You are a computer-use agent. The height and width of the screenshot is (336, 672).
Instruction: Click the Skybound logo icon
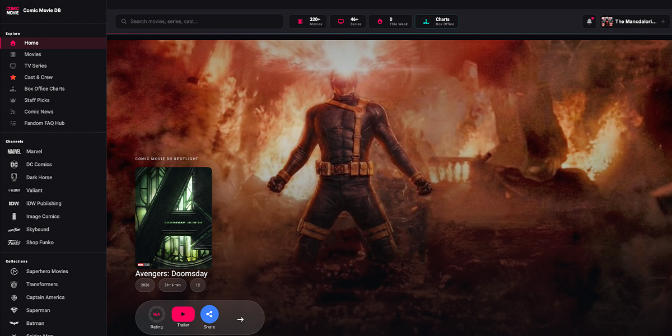click(14, 230)
